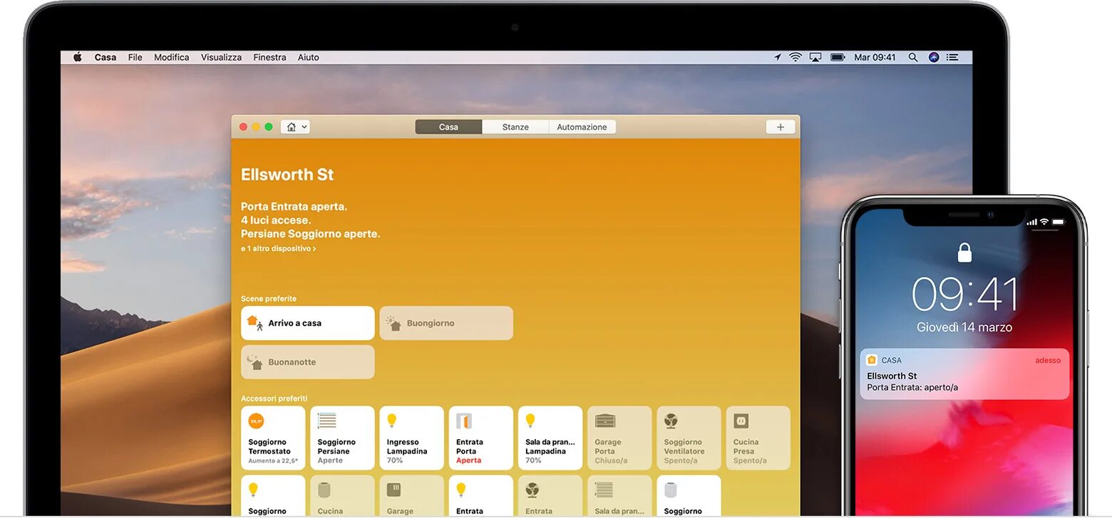The height and width of the screenshot is (518, 1112).
Task: Click the grey HomePod icon on Cucina tile
Action: [x=324, y=490]
